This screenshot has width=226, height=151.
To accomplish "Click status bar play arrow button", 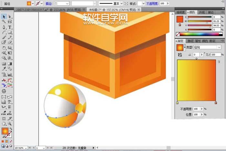I will (x=93, y=148).
